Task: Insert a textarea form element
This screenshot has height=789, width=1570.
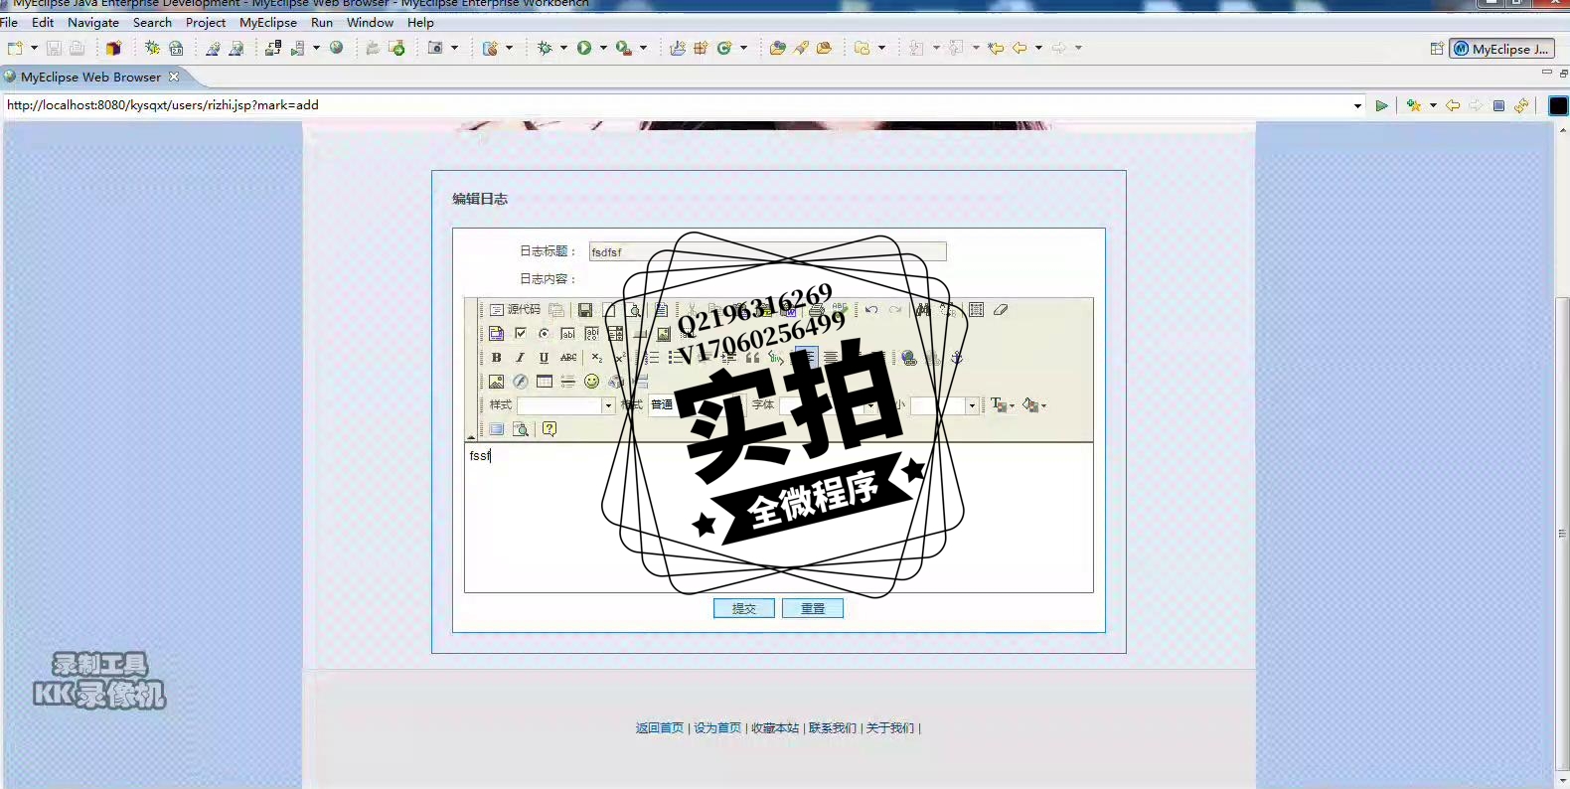Action: 591,334
